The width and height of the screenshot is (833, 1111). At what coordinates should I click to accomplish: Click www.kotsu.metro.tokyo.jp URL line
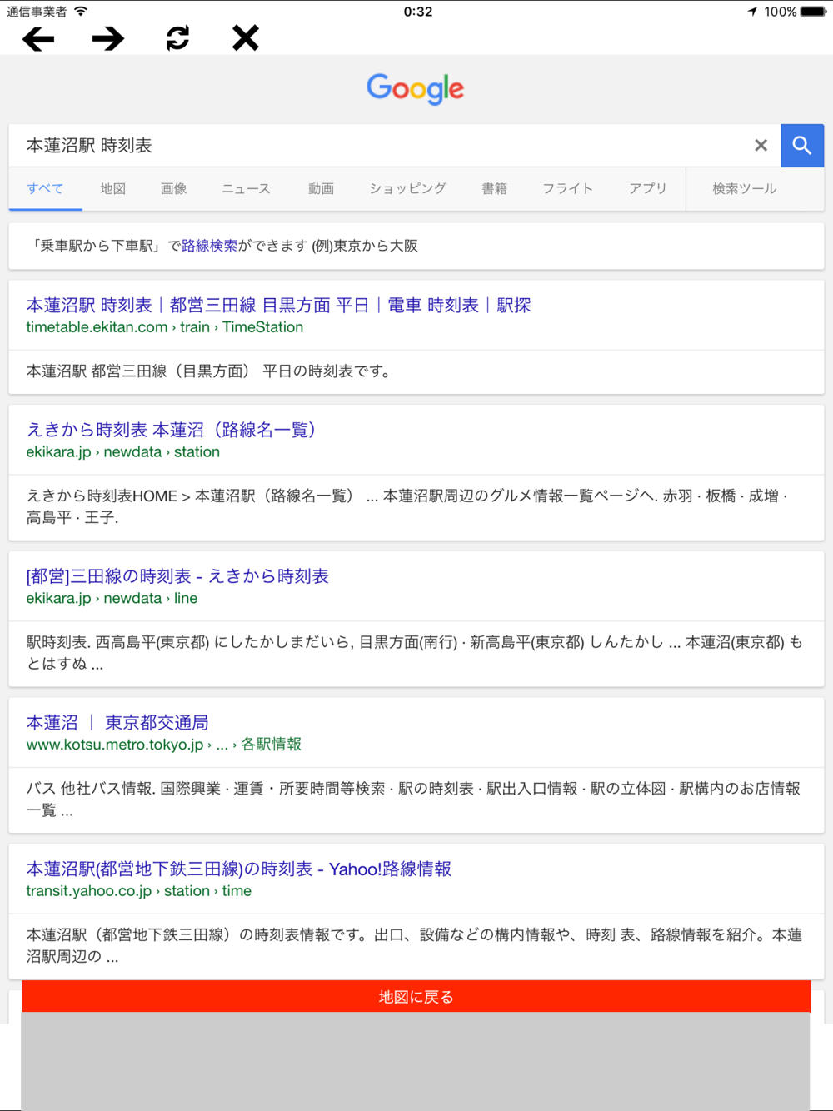[163, 745]
